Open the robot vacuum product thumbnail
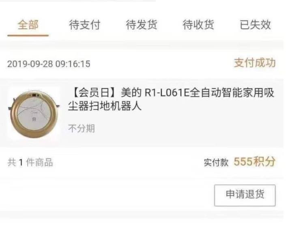 34,114
